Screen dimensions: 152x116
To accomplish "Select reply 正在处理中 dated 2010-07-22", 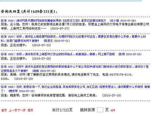I will pyautogui.click(x=26, y=45).
